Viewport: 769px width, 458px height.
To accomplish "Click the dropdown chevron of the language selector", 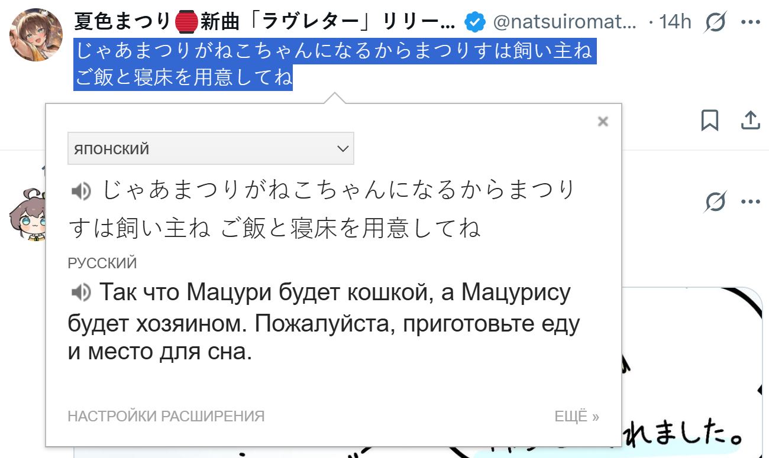I will click(343, 149).
